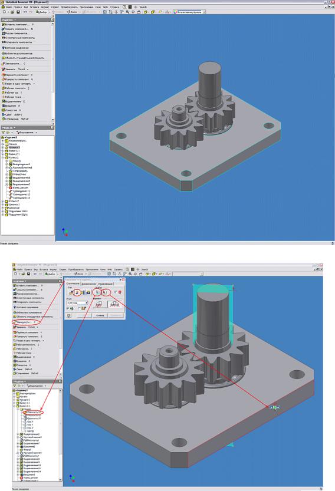Switch to Динамические tab in constraint dialog
Screen dimensions: 335x491
(88, 284)
